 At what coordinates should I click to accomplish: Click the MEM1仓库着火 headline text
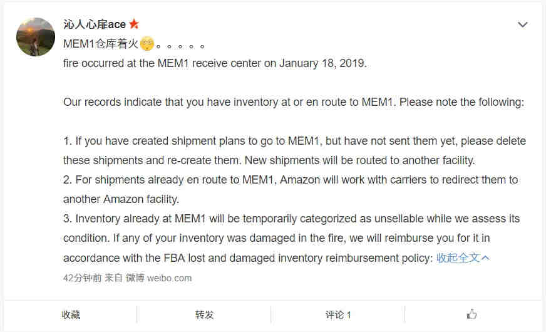click(101, 44)
